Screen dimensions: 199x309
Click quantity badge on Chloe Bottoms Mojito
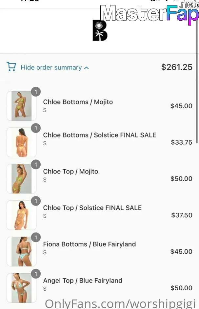[x=36, y=92]
